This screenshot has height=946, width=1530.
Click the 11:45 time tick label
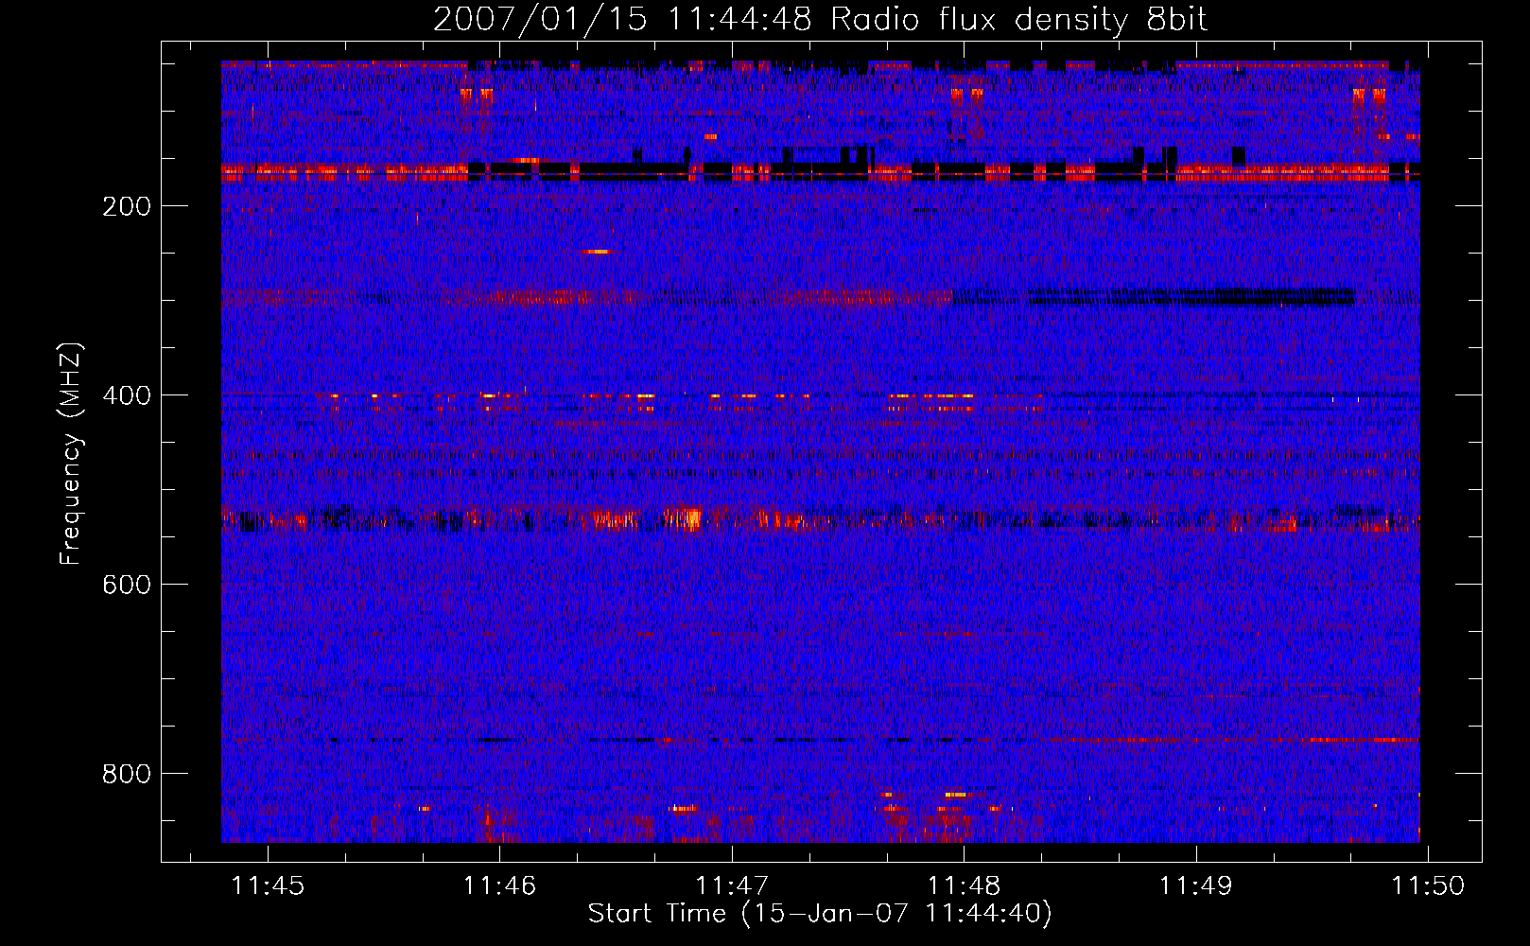coord(268,885)
